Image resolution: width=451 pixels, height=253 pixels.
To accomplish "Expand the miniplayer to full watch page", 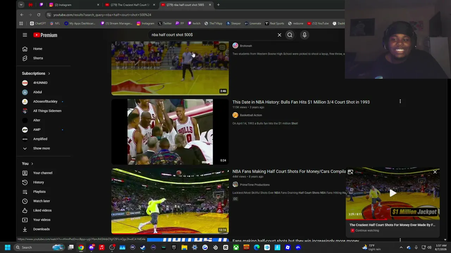I will [x=350, y=172].
